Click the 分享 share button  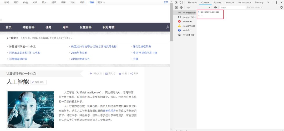[x=134, y=74]
